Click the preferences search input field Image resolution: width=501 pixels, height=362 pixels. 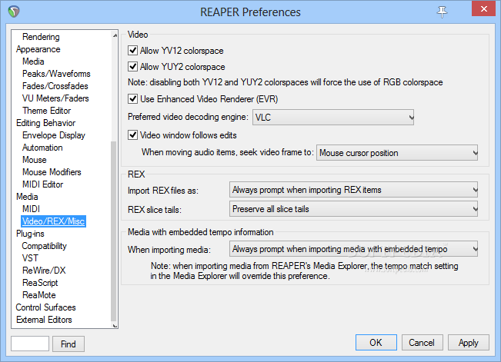pyautogui.click(x=30, y=344)
